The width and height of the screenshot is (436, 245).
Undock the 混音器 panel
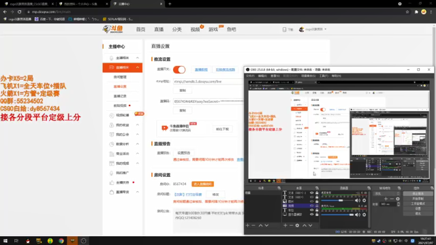coord(369,188)
